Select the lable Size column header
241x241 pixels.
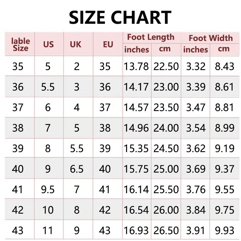tap(21, 44)
